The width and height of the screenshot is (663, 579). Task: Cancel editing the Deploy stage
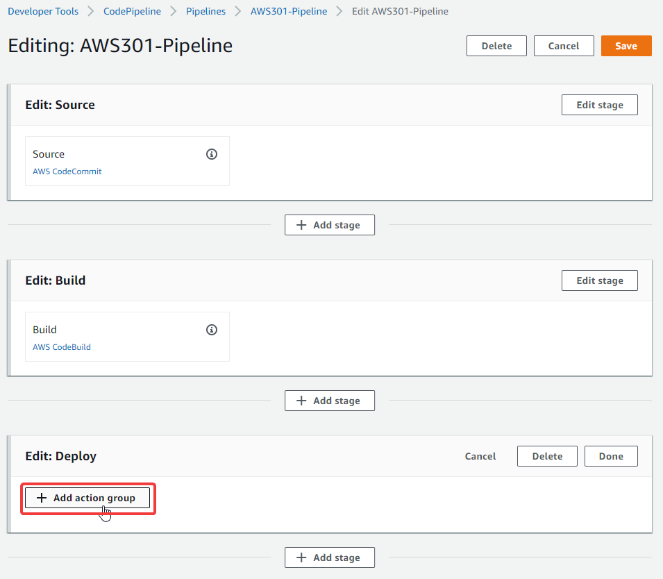coord(480,456)
